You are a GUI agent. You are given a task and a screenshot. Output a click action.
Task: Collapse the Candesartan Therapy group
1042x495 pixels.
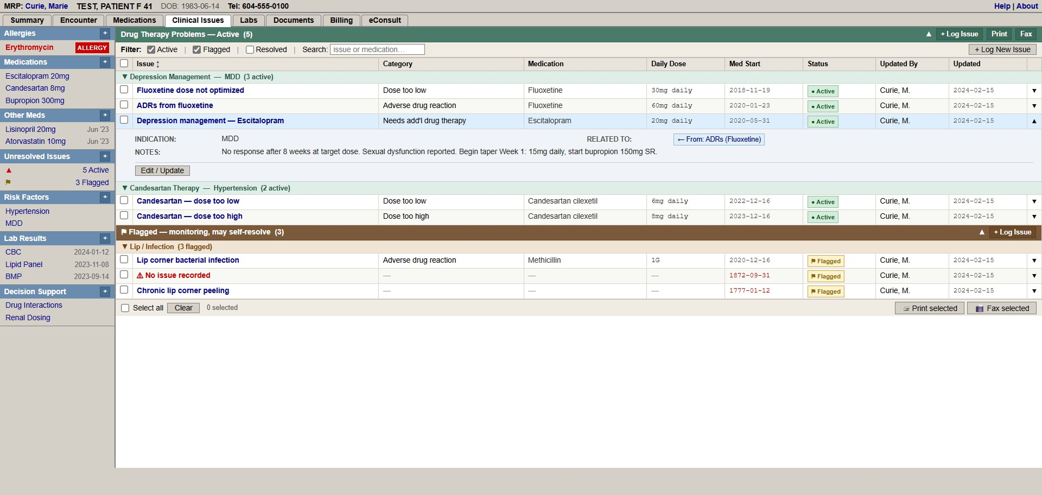125,188
